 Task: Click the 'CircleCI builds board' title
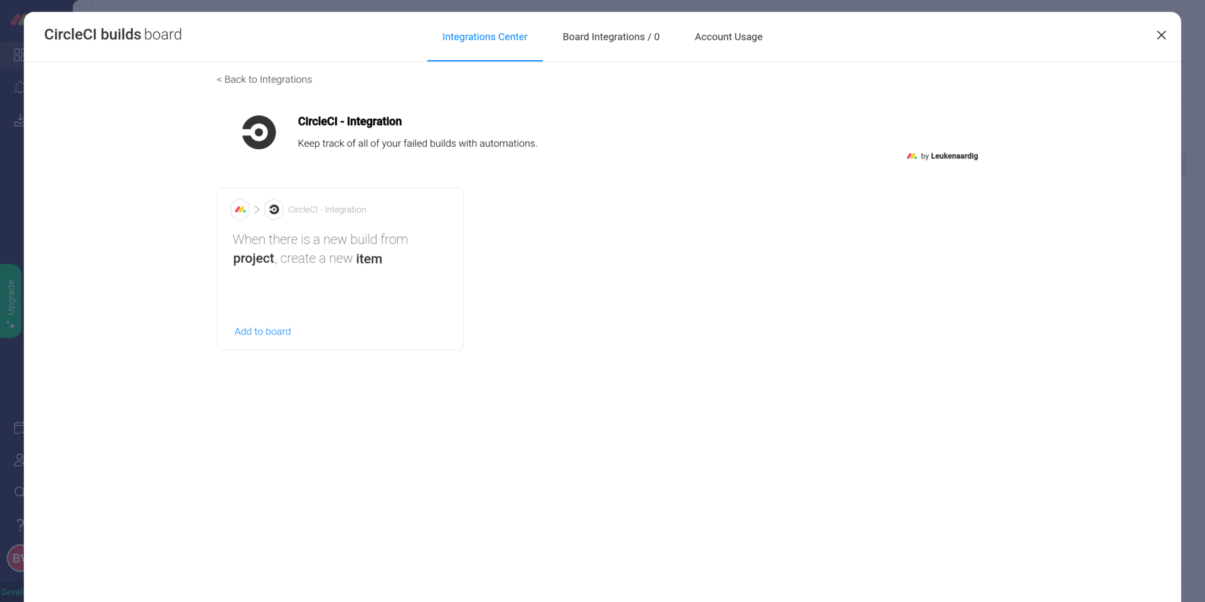pyautogui.click(x=113, y=34)
